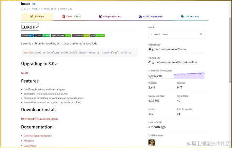Click the npm package 3.4.4 badge
This screenshot has width=232, height=148.
pyautogui.click(x=61, y=36)
